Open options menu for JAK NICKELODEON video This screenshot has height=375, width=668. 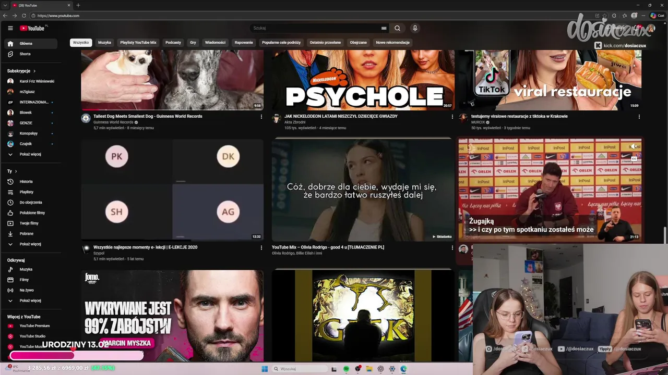pos(452,117)
